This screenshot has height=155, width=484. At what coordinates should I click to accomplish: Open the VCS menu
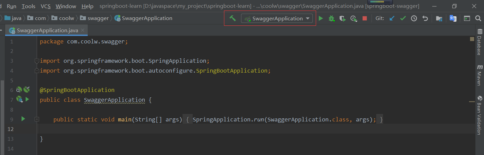pyautogui.click(x=46, y=6)
